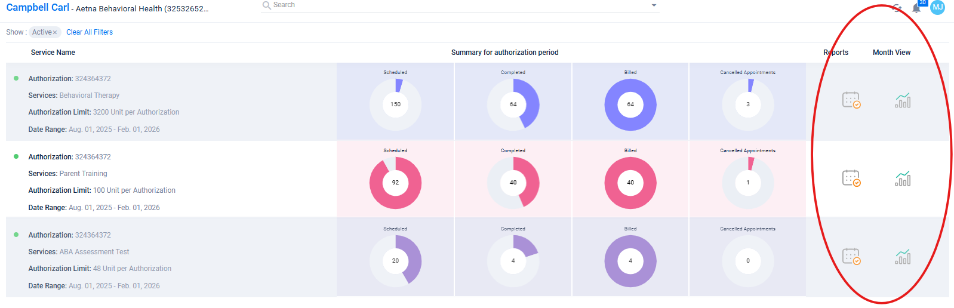
Task: Open Month View for Behavioral Therapy service
Action: [903, 100]
